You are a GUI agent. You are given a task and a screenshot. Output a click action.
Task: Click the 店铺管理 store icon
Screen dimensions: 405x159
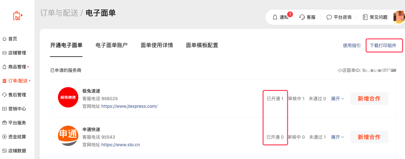pos(4,53)
